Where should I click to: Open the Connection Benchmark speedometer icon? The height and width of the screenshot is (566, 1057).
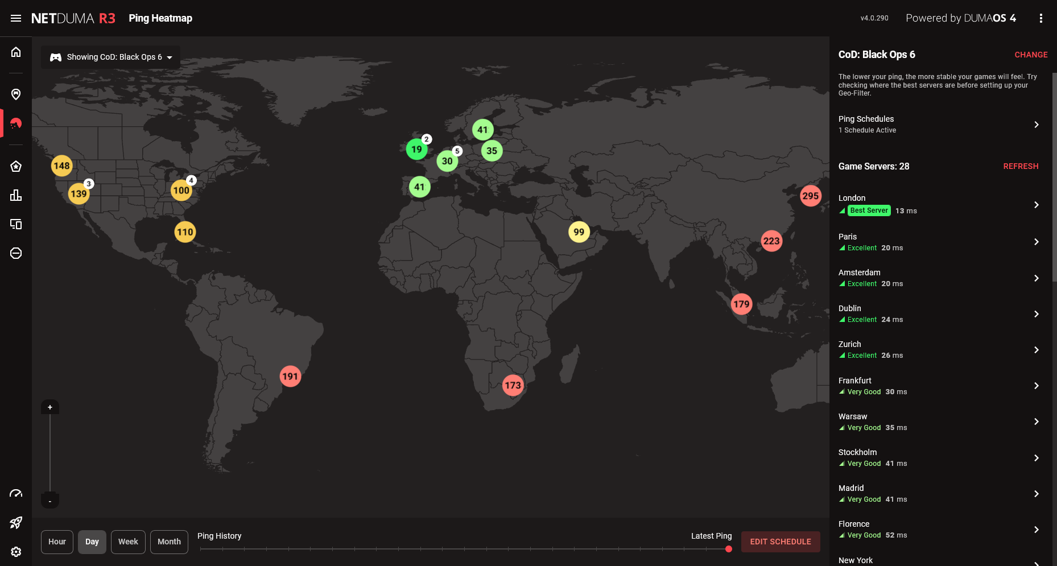pyautogui.click(x=16, y=493)
